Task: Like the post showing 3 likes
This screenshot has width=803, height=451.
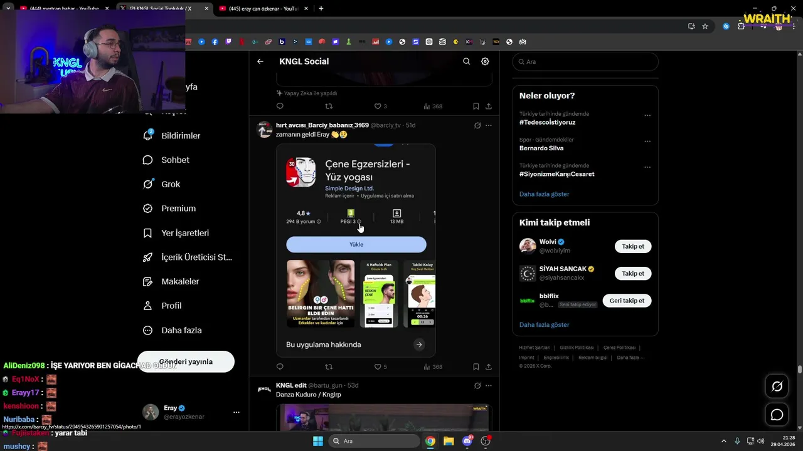Action: pyautogui.click(x=380, y=106)
